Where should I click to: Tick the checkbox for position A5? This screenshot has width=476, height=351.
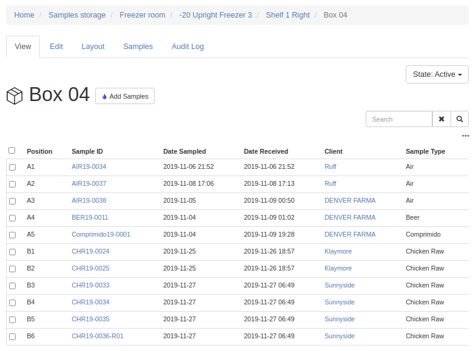(12, 235)
